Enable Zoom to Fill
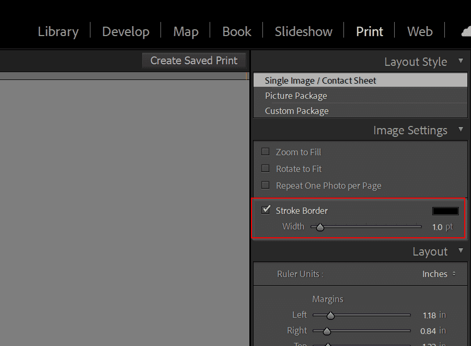The image size is (471, 346). coord(265,152)
